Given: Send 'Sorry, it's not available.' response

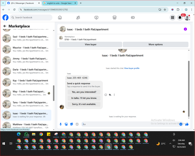Looking at the screenshot, I should click(x=84, y=104).
